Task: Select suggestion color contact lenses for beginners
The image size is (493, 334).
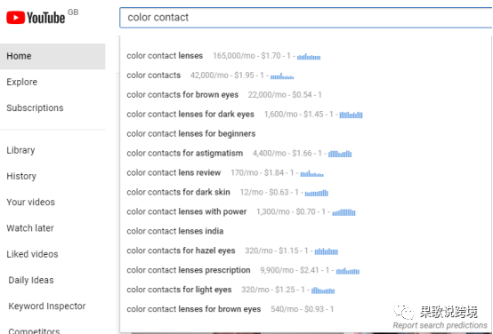Action: point(191,134)
